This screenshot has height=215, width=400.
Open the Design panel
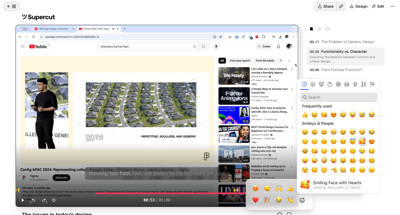358,6
